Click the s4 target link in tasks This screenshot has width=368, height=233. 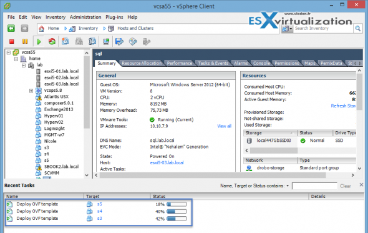pos(100,211)
